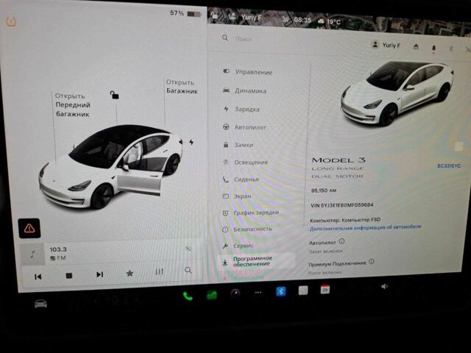Viewport: 471px width, 353px height.
Task: Tap the music note album thumbnail
Action: tap(32, 254)
